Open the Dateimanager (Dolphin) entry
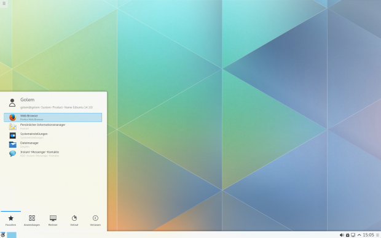 click(53, 145)
